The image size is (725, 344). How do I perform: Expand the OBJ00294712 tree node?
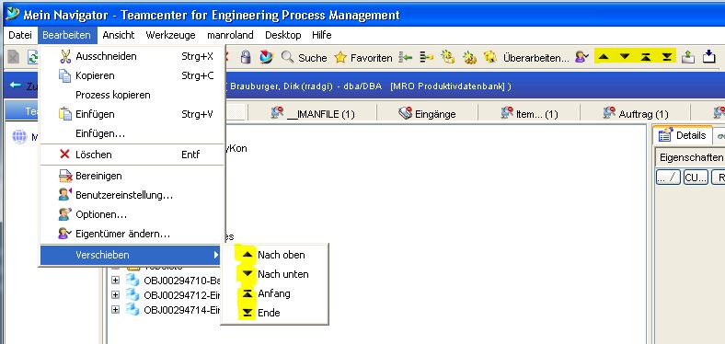pos(116,294)
